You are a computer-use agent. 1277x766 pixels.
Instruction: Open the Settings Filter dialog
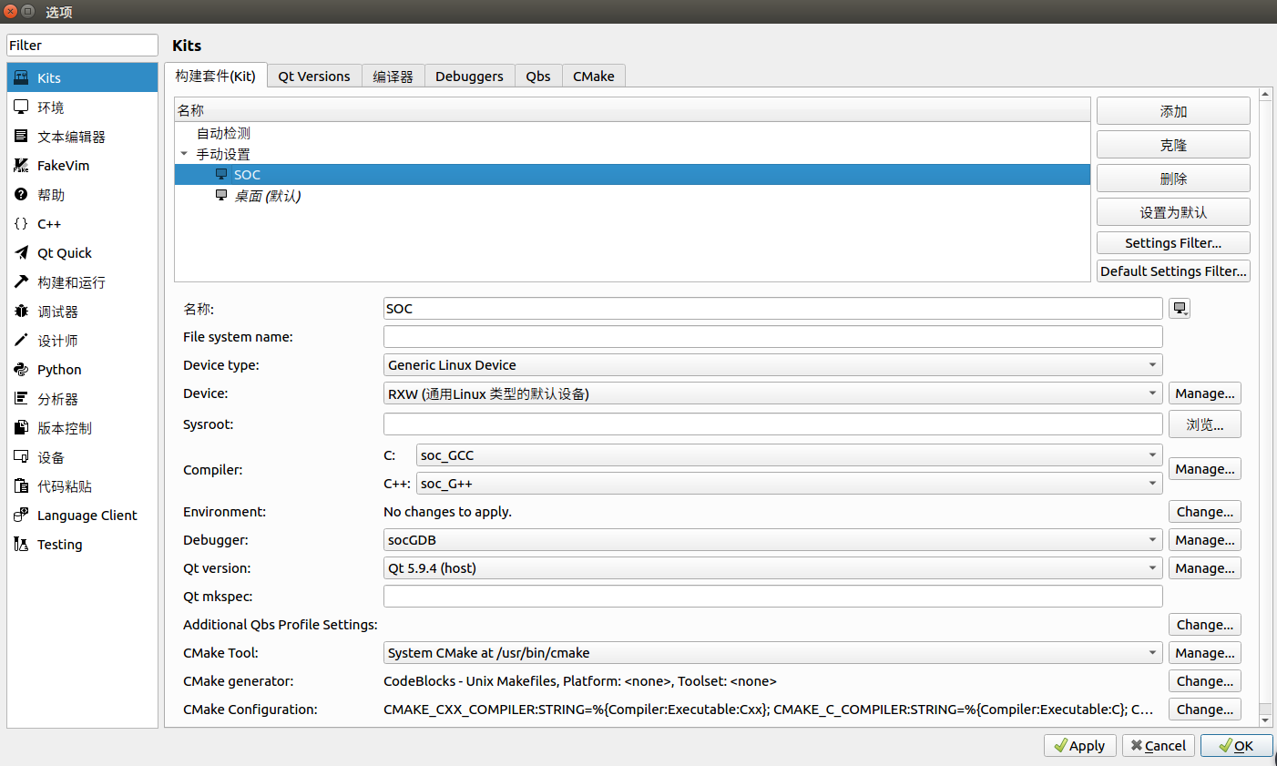[x=1172, y=242]
